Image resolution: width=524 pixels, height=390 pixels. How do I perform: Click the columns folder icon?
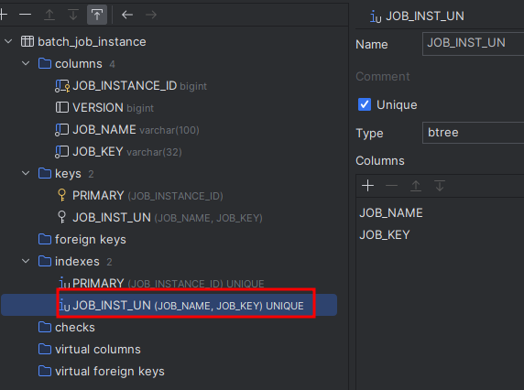pyautogui.click(x=45, y=63)
